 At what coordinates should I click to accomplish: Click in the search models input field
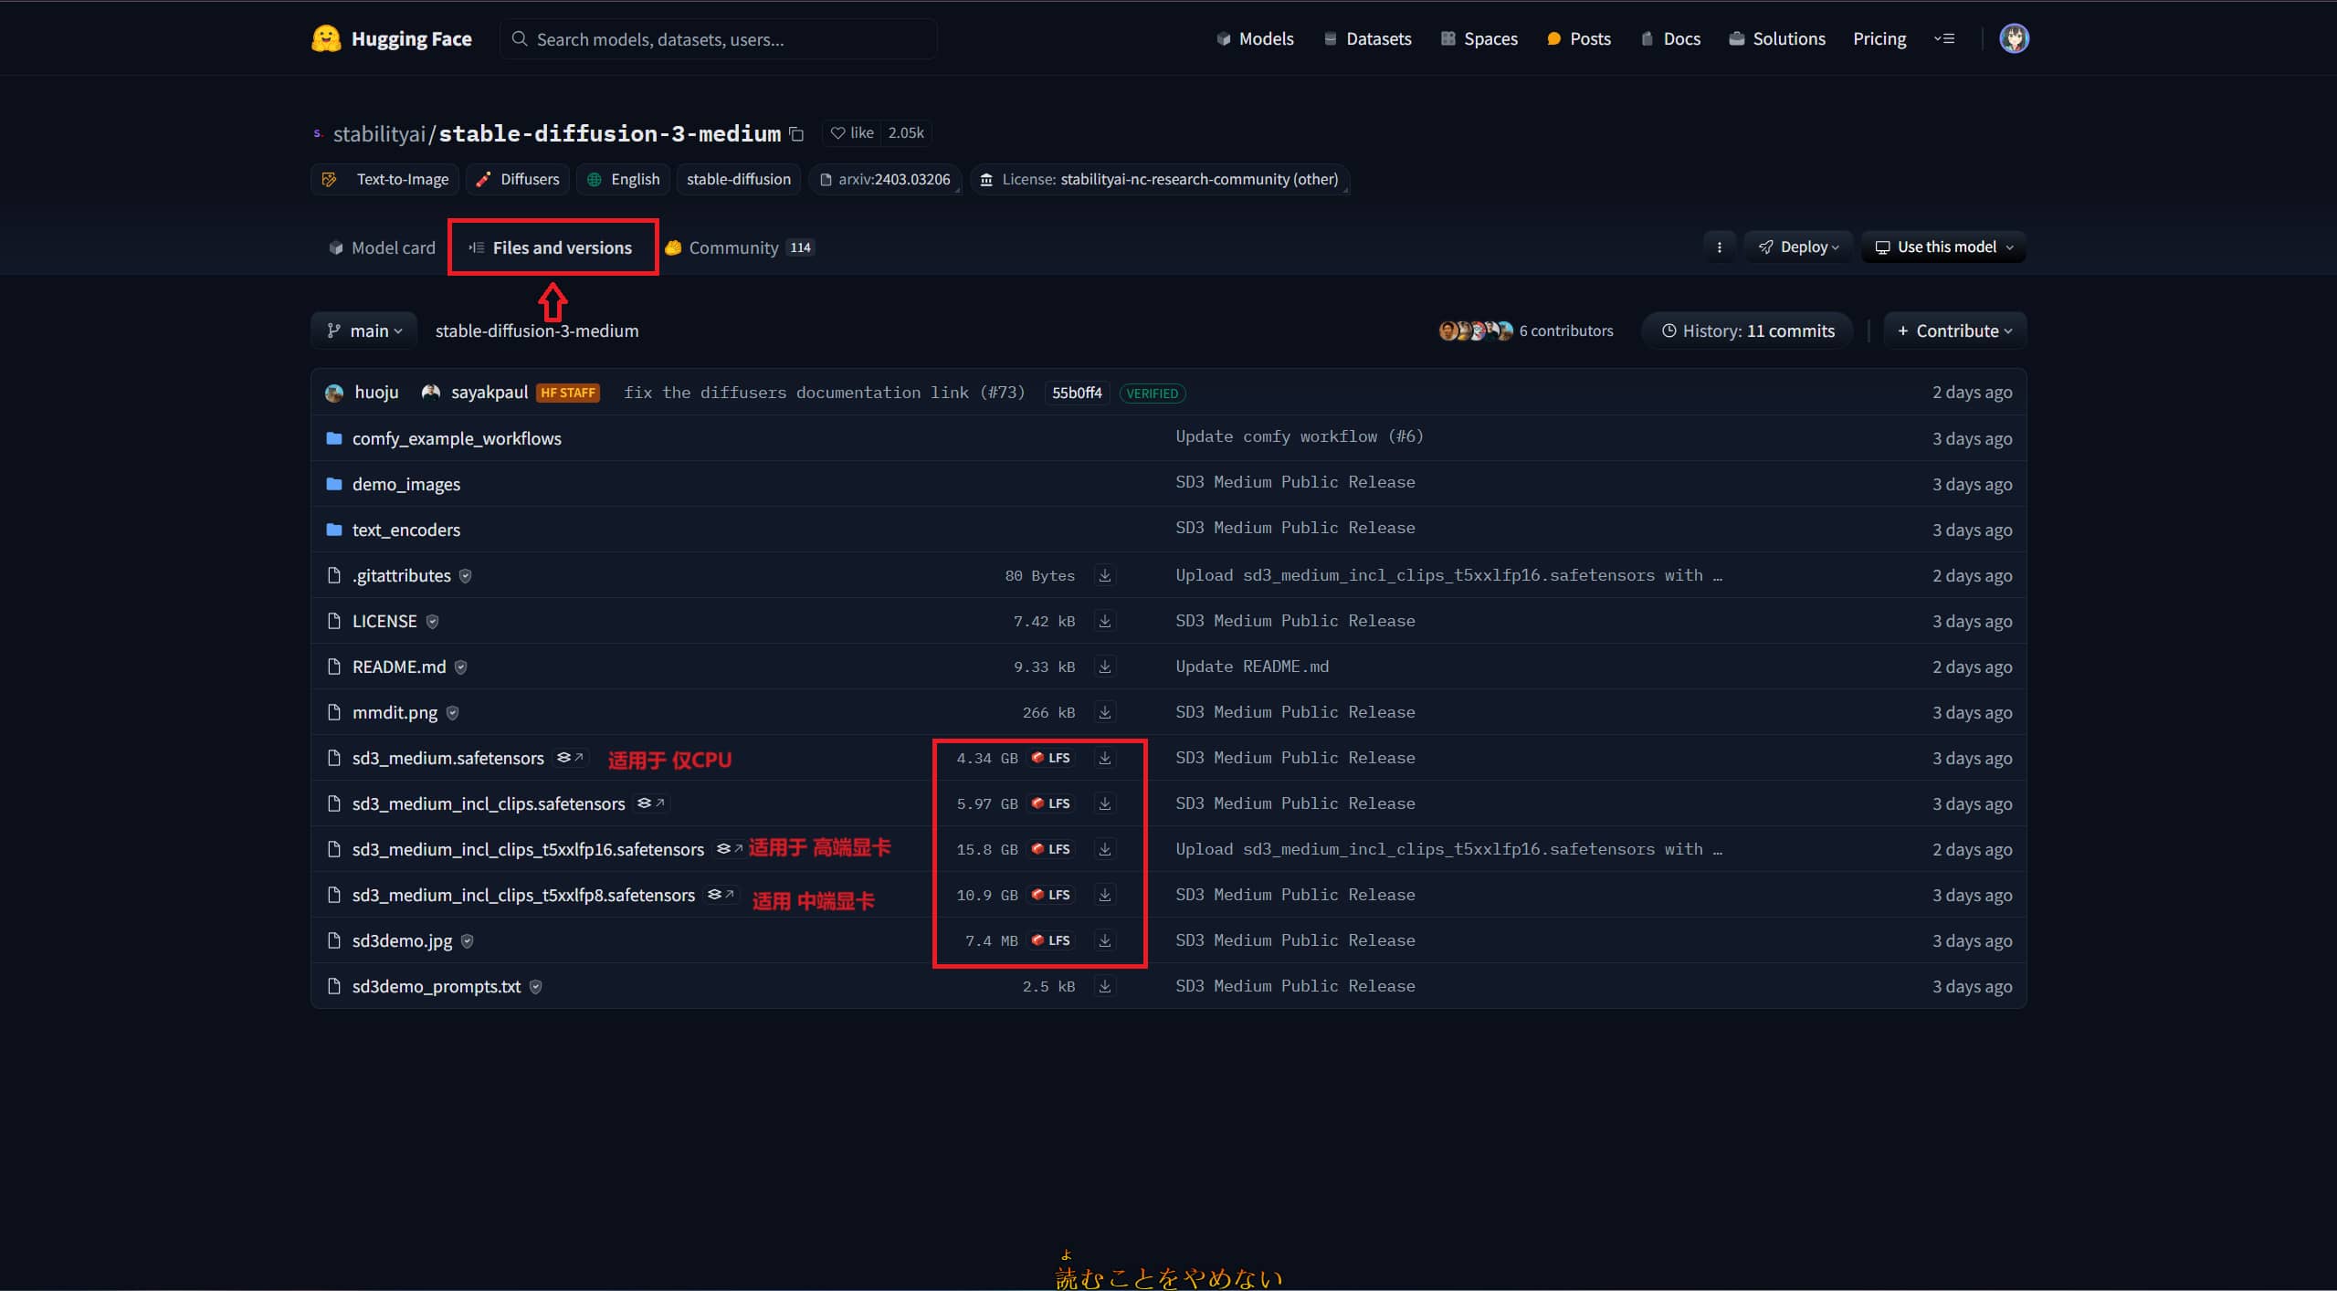719,38
